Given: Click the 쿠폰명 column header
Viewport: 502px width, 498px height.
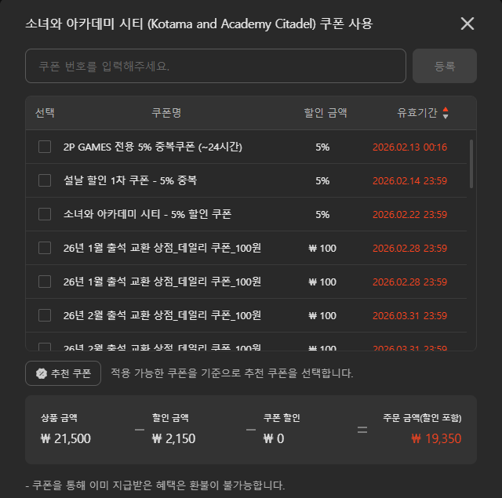Looking at the screenshot, I should coord(166,113).
